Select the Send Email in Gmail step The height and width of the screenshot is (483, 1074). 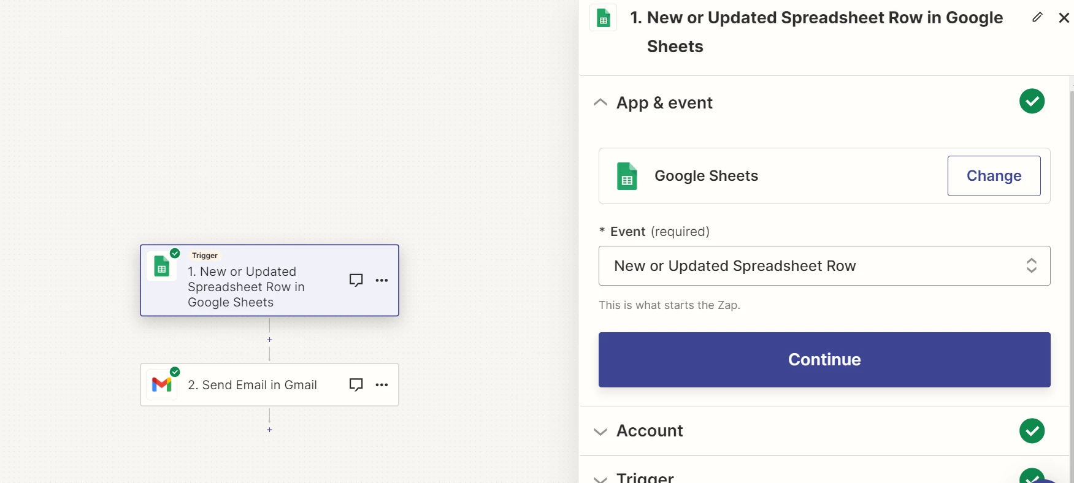(x=269, y=385)
